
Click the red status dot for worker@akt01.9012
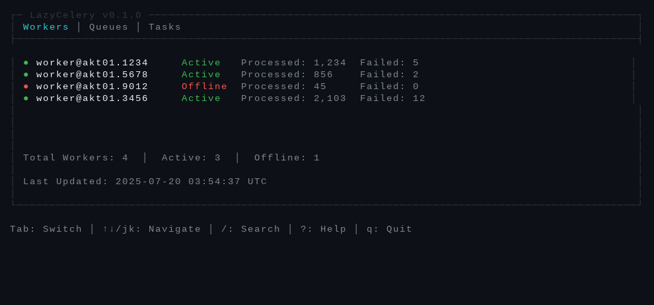(26, 86)
